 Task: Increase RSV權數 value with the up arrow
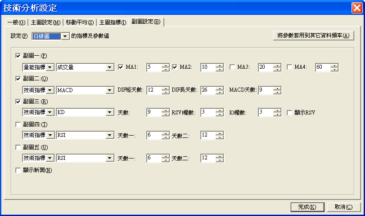coord(220,110)
